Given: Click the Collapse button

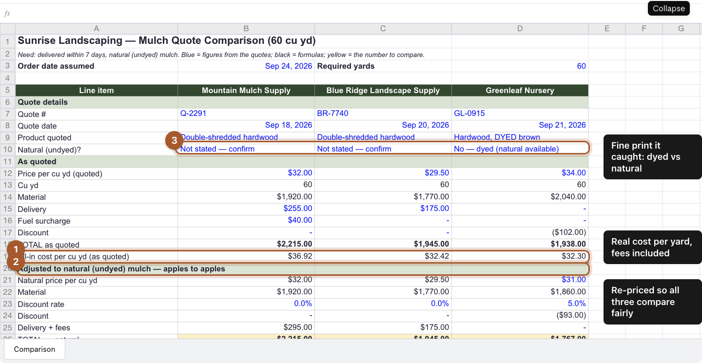Looking at the screenshot, I should pyautogui.click(x=669, y=8).
